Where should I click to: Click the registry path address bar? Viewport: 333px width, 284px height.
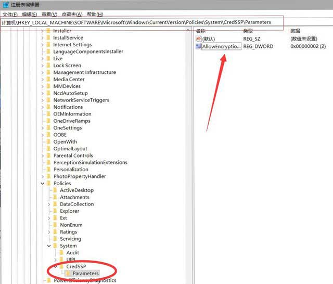(142, 22)
